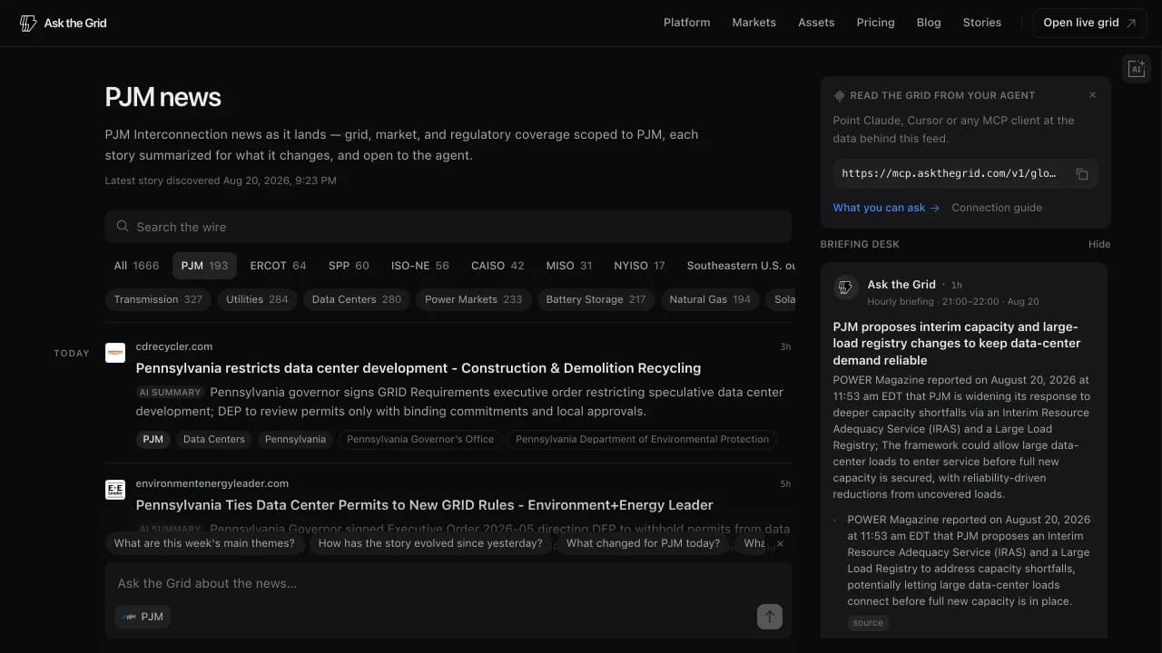Open the Connection guide link

click(x=997, y=208)
